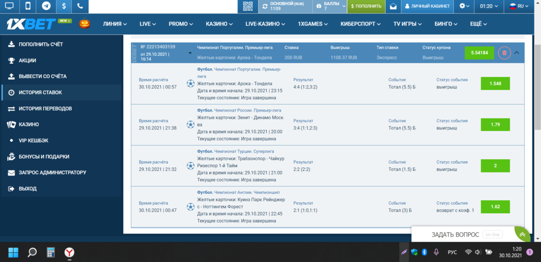Click the Halloween pumpkin icon

click(84, 23)
